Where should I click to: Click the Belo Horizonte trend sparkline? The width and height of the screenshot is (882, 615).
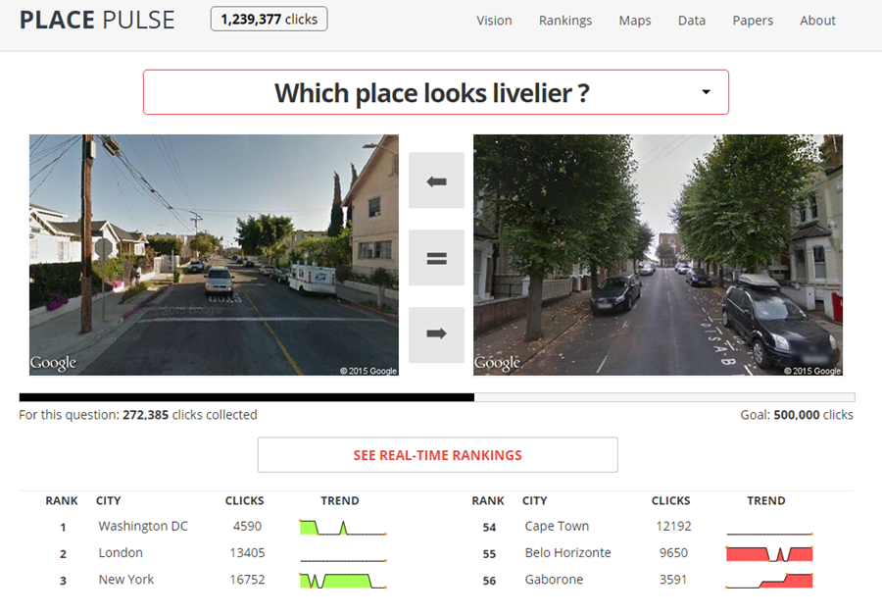point(769,554)
